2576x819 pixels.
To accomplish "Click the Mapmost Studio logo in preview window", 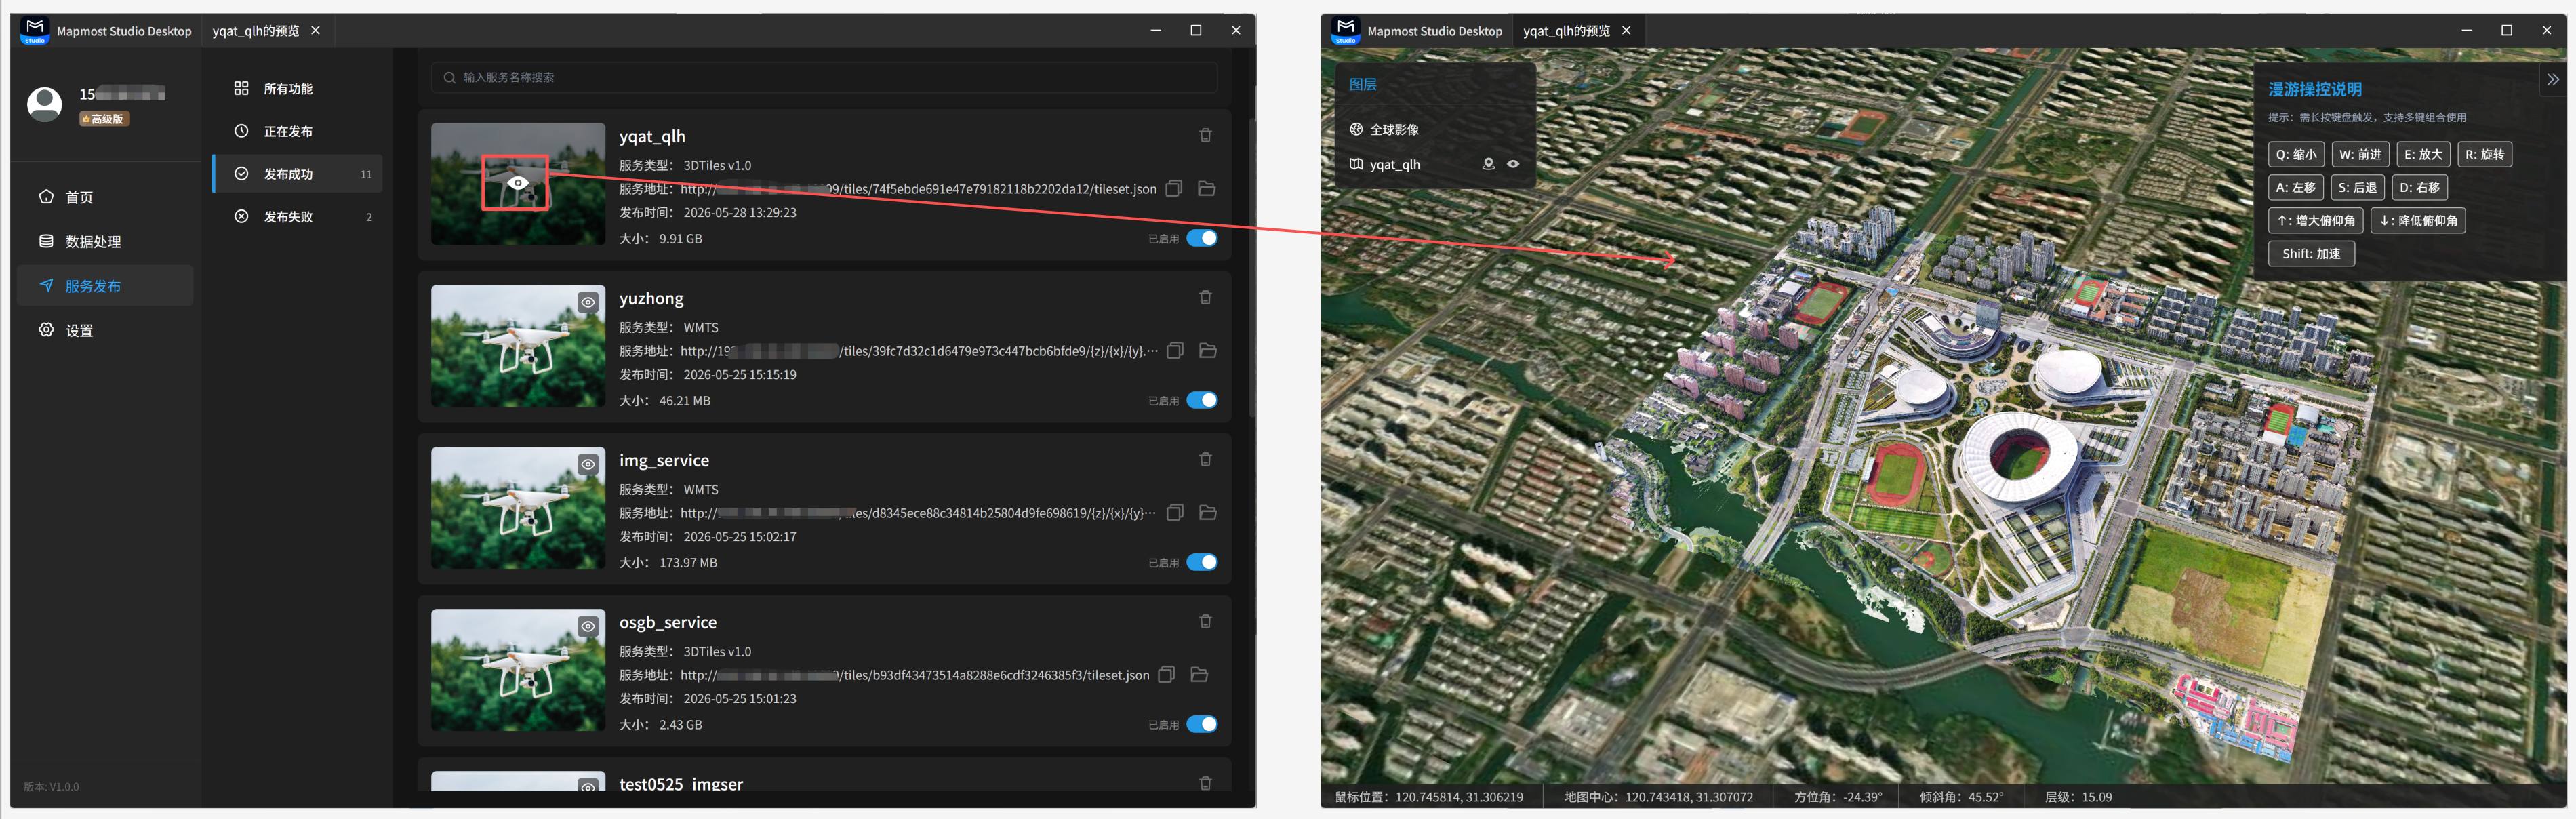I will [x=1346, y=30].
